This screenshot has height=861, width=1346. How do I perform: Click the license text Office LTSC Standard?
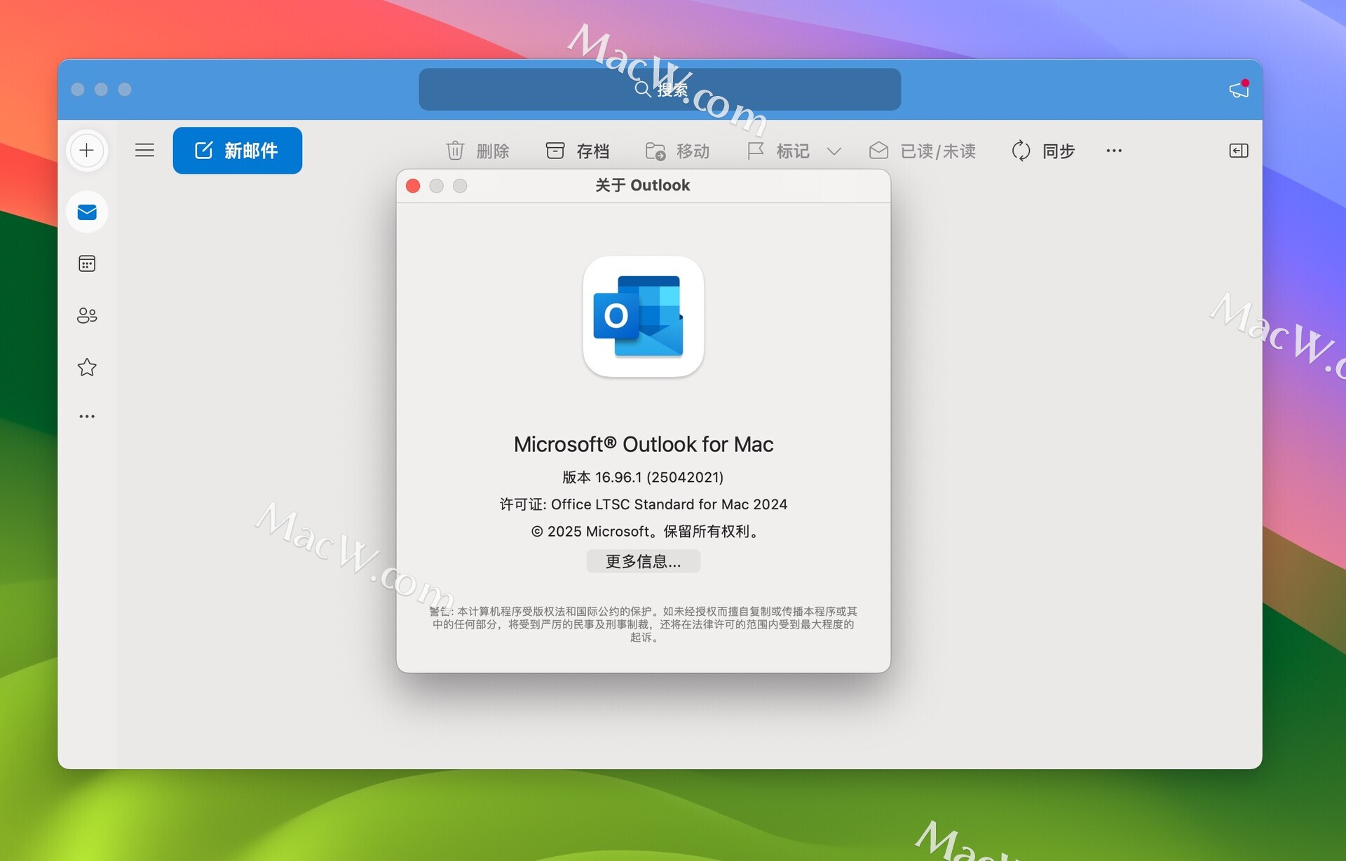(x=643, y=504)
